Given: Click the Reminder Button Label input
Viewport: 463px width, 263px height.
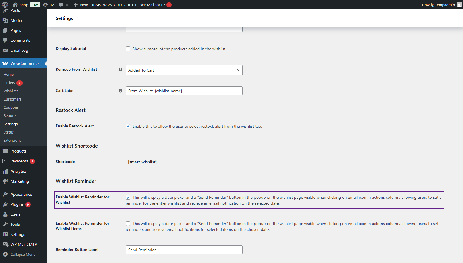Looking at the screenshot, I should [x=184, y=250].
